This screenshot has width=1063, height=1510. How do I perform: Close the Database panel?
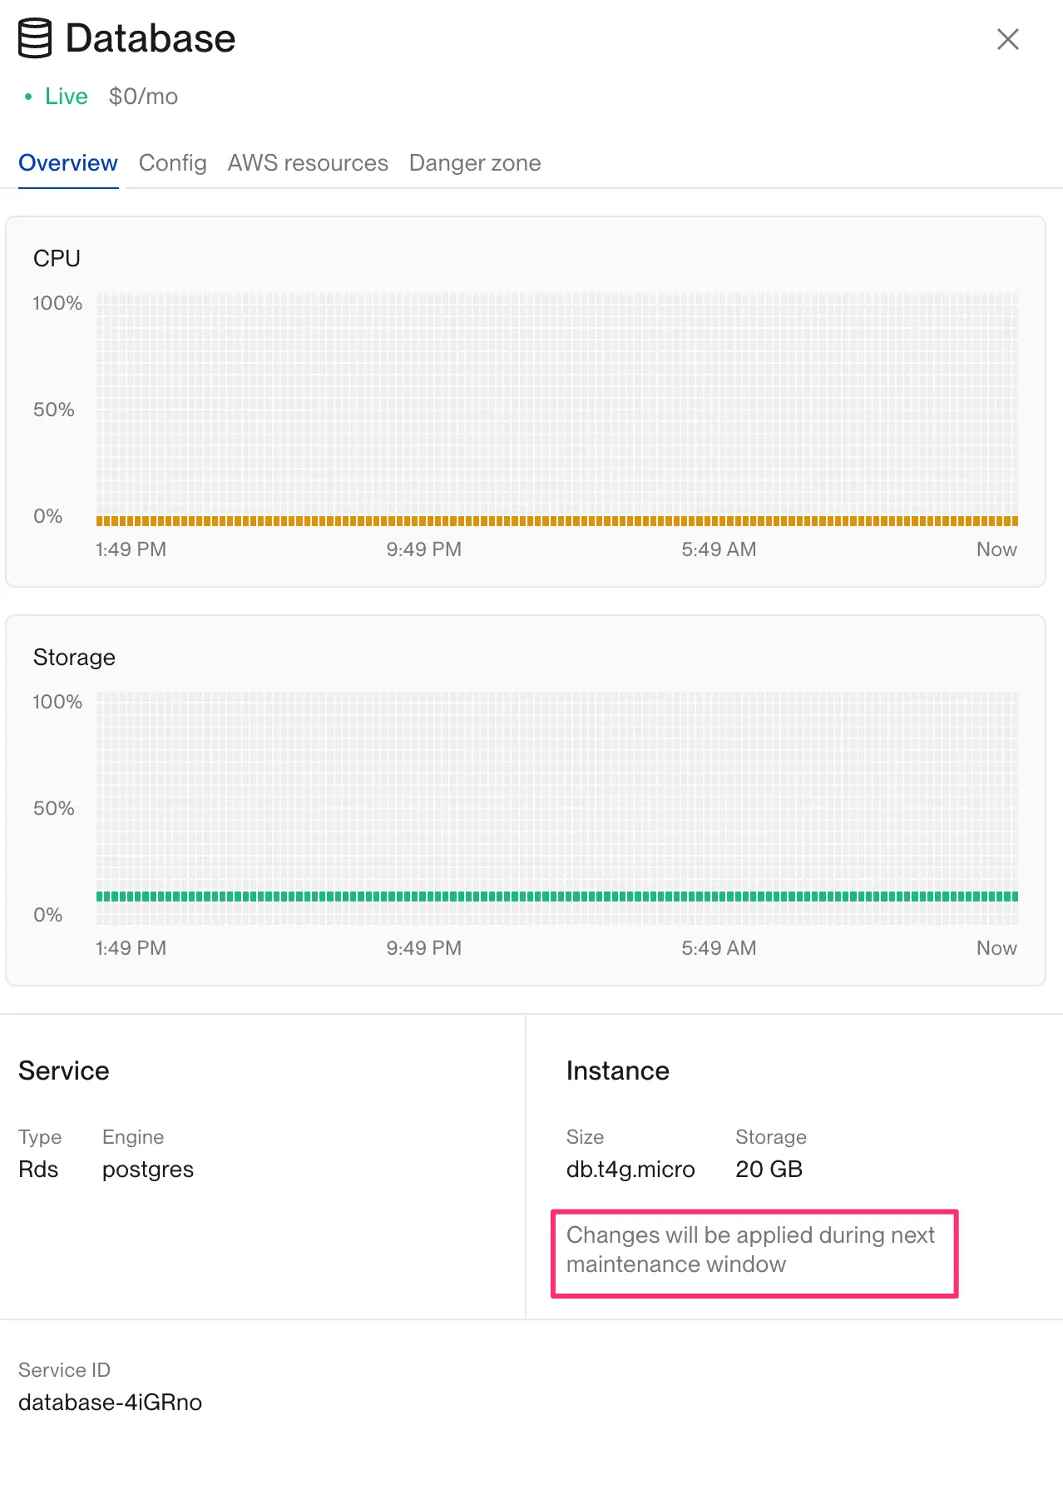click(x=1007, y=39)
